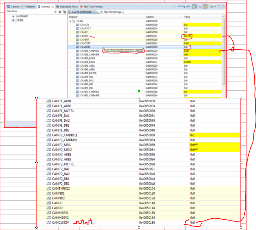This screenshot has width=256, height=230.
Task: Click the memory Export toolbar icon
Action: click(x=188, y=7)
